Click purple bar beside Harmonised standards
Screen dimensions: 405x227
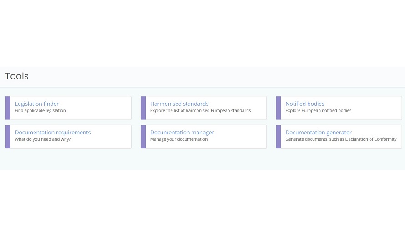click(143, 108)
